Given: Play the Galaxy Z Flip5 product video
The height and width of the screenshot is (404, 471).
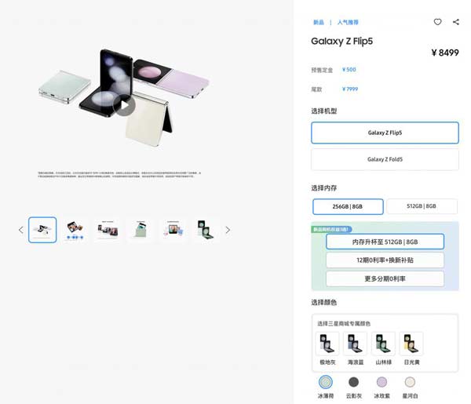Looking at the screenshot, I should 124,105.
